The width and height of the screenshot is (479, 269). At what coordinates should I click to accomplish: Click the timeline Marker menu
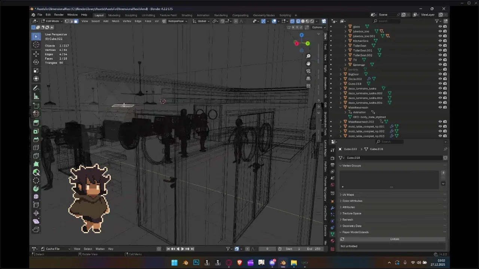100,249
